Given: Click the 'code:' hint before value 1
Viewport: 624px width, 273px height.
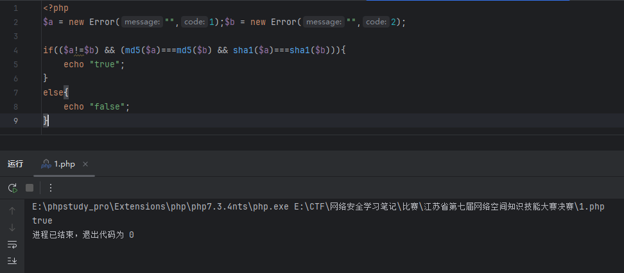Looking at the screenshot, I should click(x=193, y=22).
